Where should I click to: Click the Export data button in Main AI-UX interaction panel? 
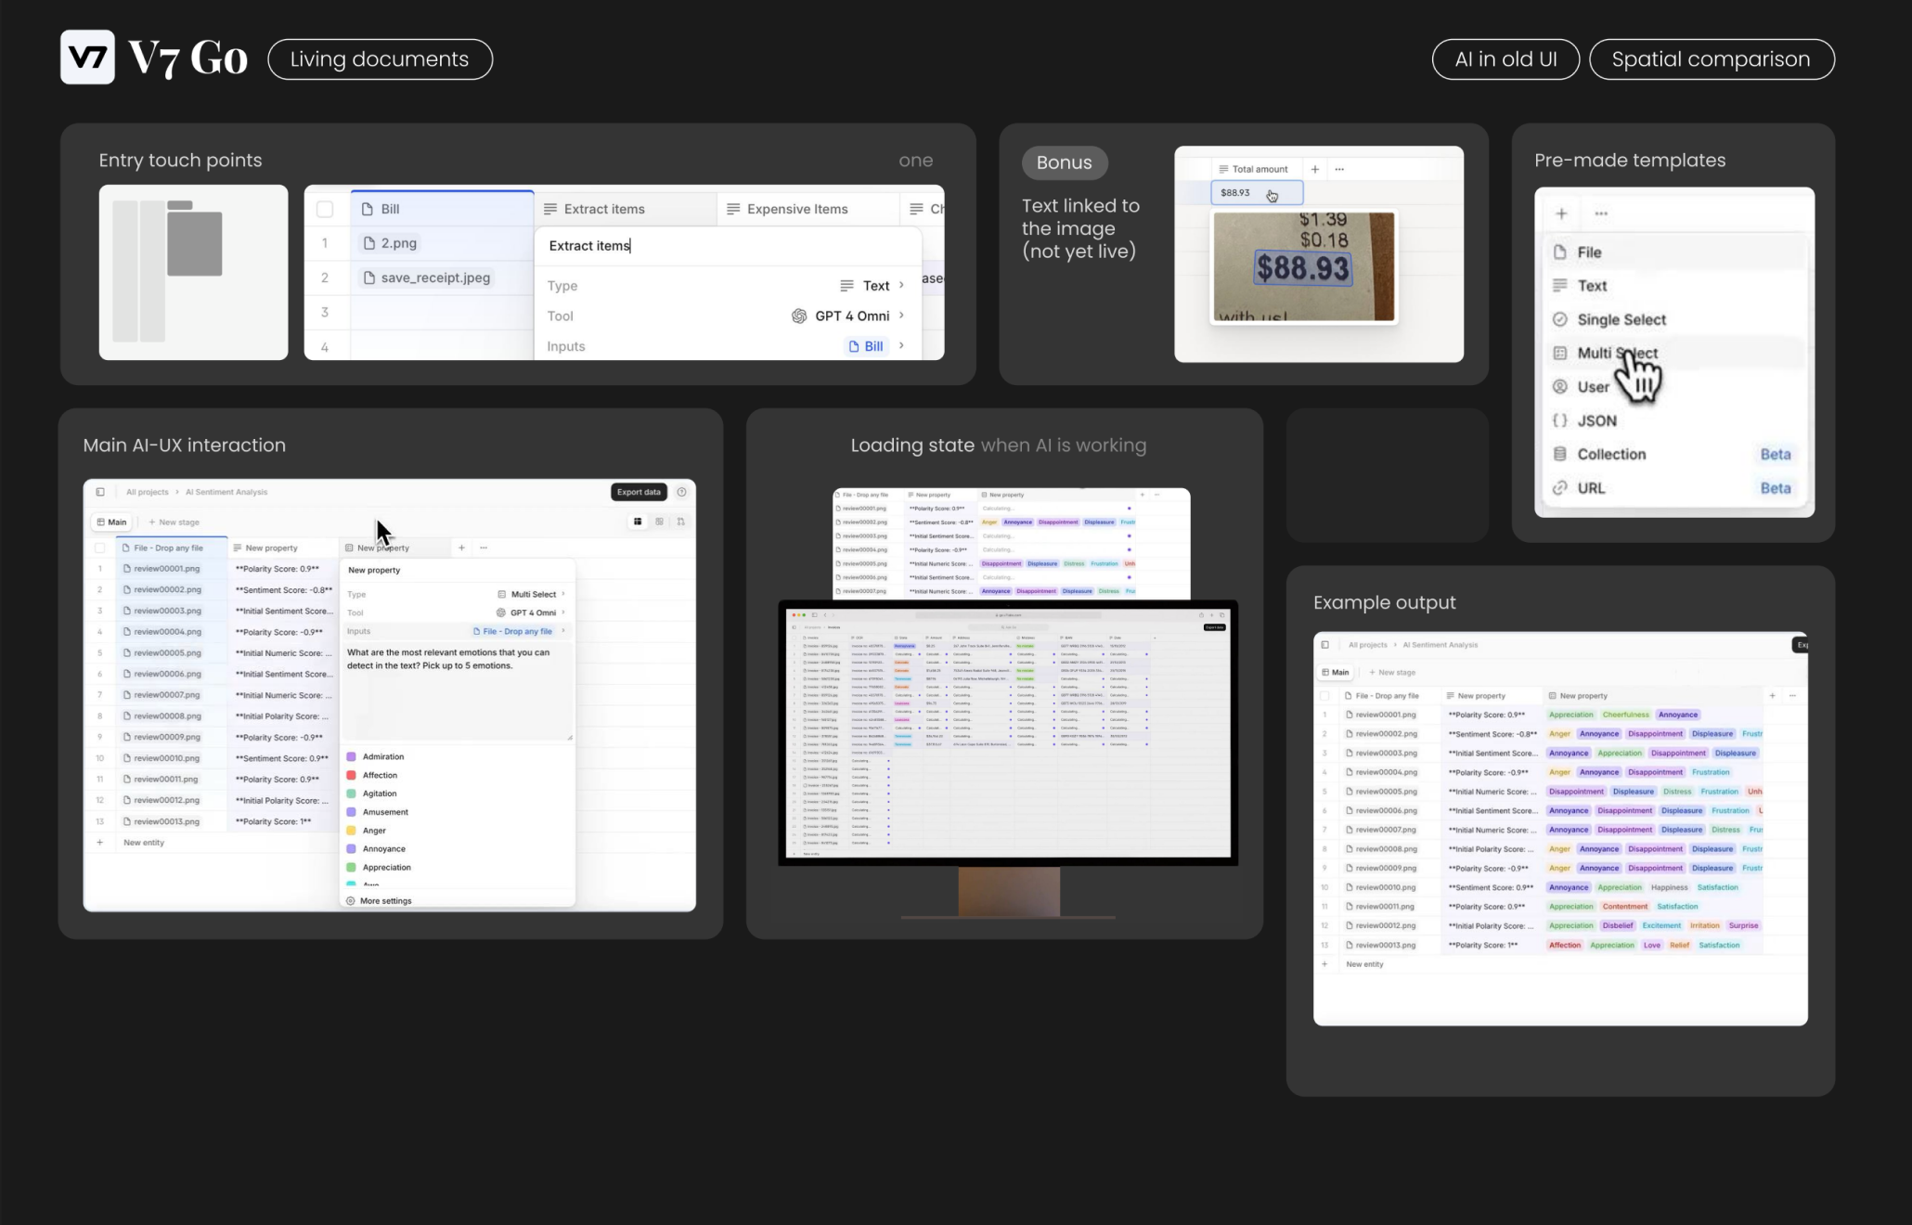tap(639, 492)
